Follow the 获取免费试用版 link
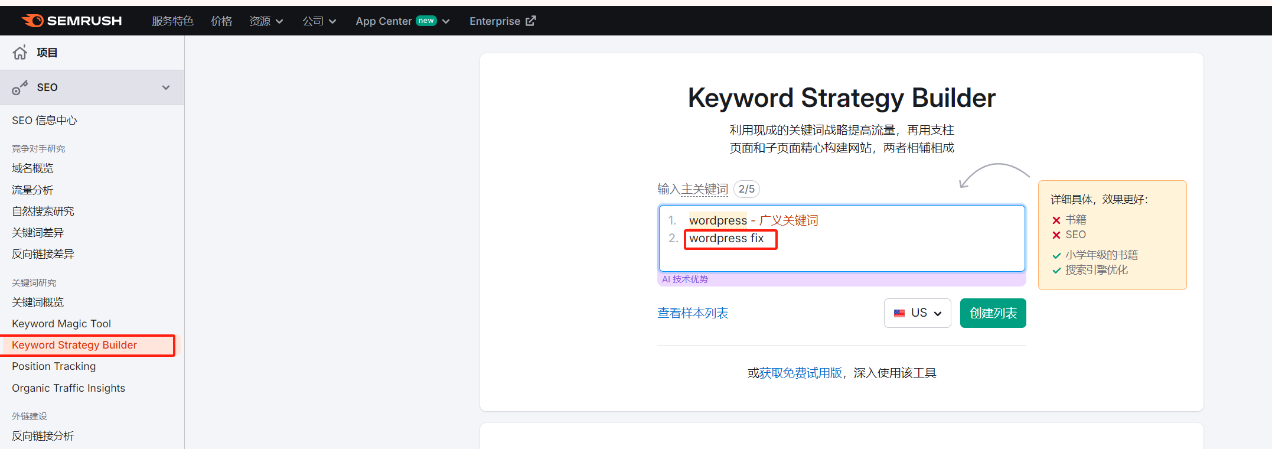The width and height of the screenshot is (1272, 449). [800, 373]
